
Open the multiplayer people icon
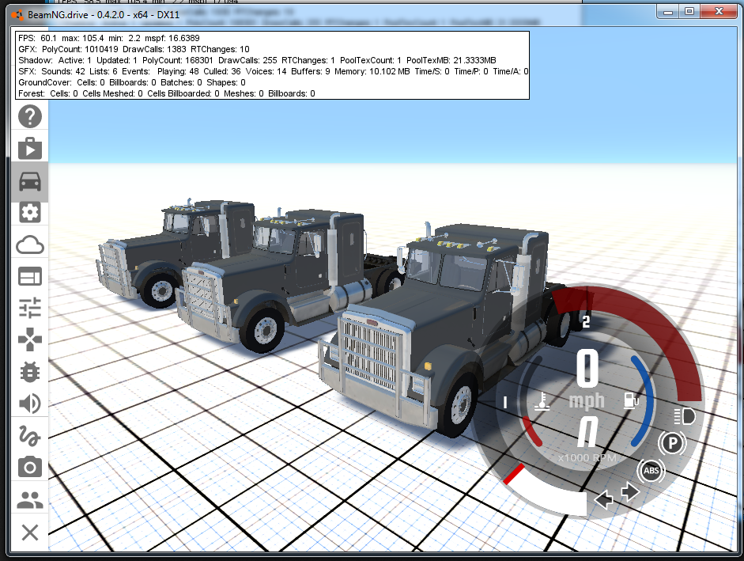coord(30,500)
